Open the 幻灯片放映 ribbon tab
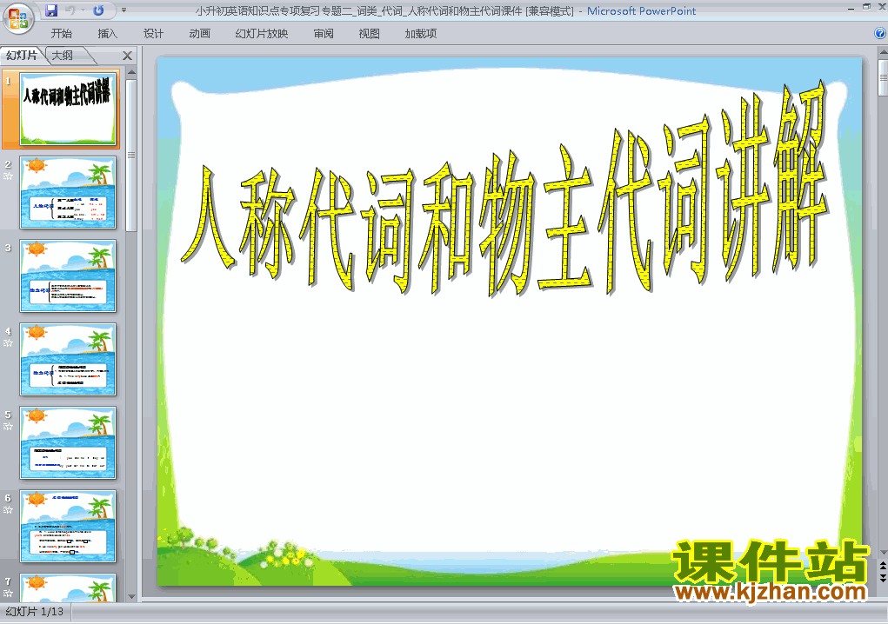The image size is (888, 624). point(262,33)
